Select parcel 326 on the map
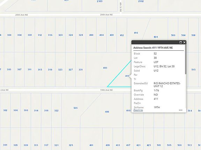Image resolution: width=201 pixels, height=150 pixels. click(x=75, y=108)
